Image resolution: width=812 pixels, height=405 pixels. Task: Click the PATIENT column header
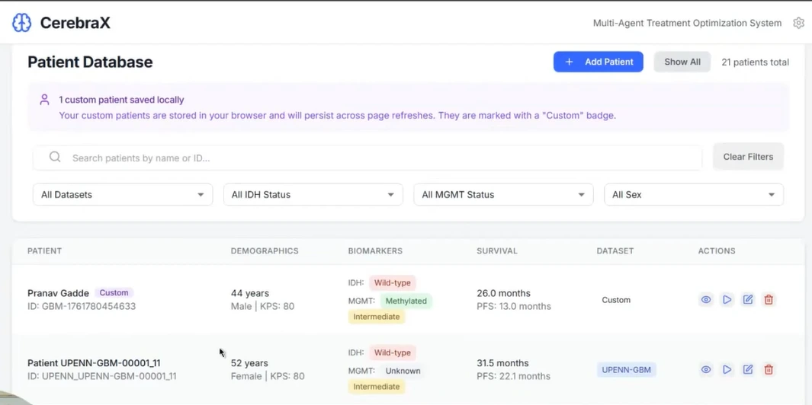[x=44, y=251]
